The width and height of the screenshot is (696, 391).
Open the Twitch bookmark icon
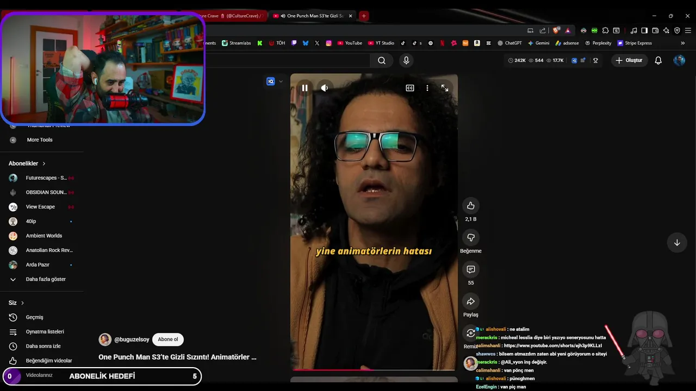point(294,43)
